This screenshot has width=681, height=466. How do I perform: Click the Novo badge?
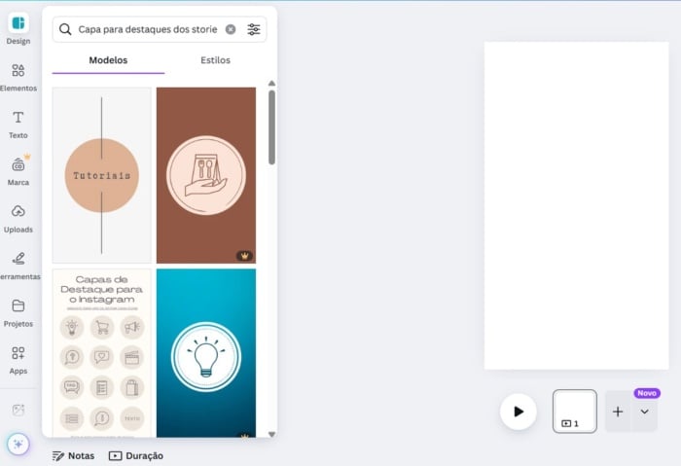pyautogui.click(x=647, y=393)
